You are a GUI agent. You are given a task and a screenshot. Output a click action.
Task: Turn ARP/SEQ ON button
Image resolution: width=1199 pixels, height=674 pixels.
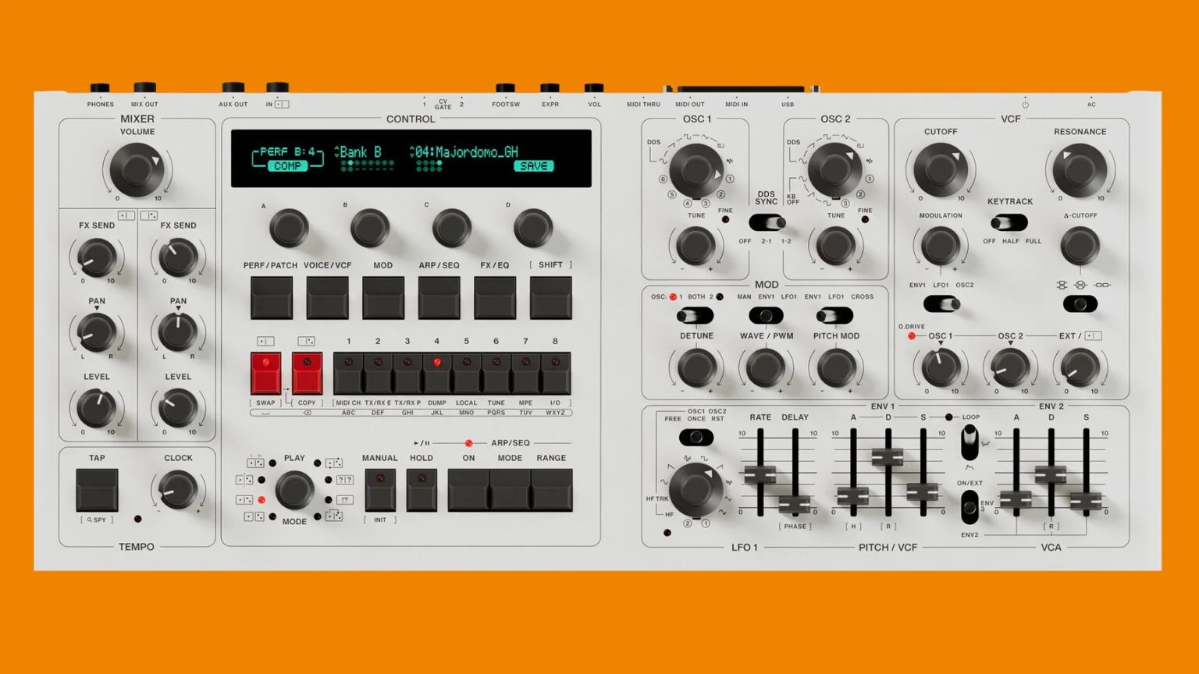[x=468, y=490]
